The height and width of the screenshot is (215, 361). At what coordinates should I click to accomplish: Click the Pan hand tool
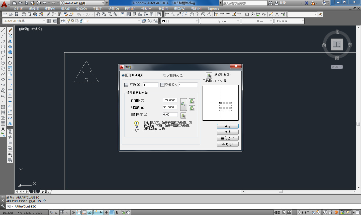[98, 14]
